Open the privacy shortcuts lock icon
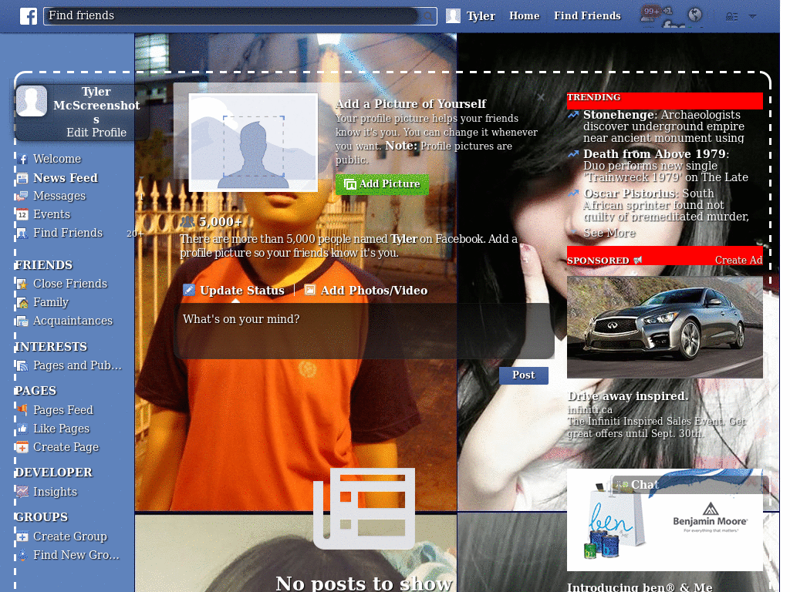The image size is (790, 592). [x=731, y=17]
